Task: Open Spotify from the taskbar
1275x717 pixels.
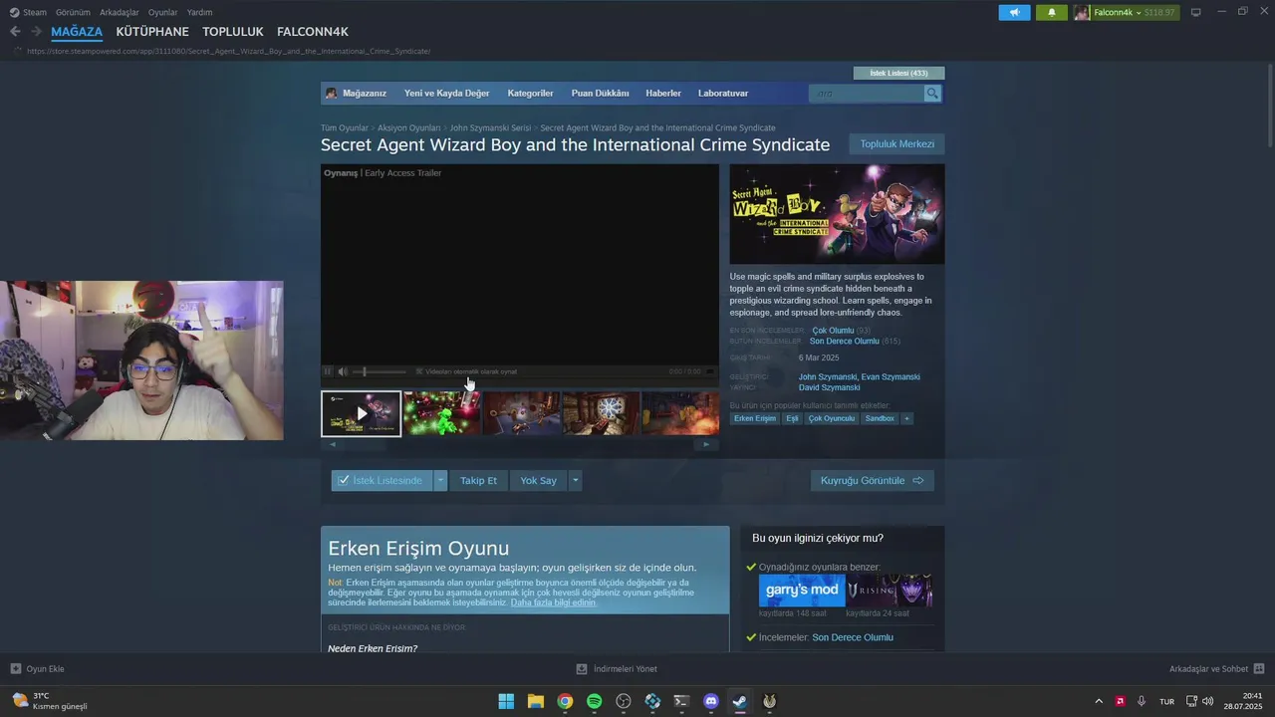Action: coord(594,701)
